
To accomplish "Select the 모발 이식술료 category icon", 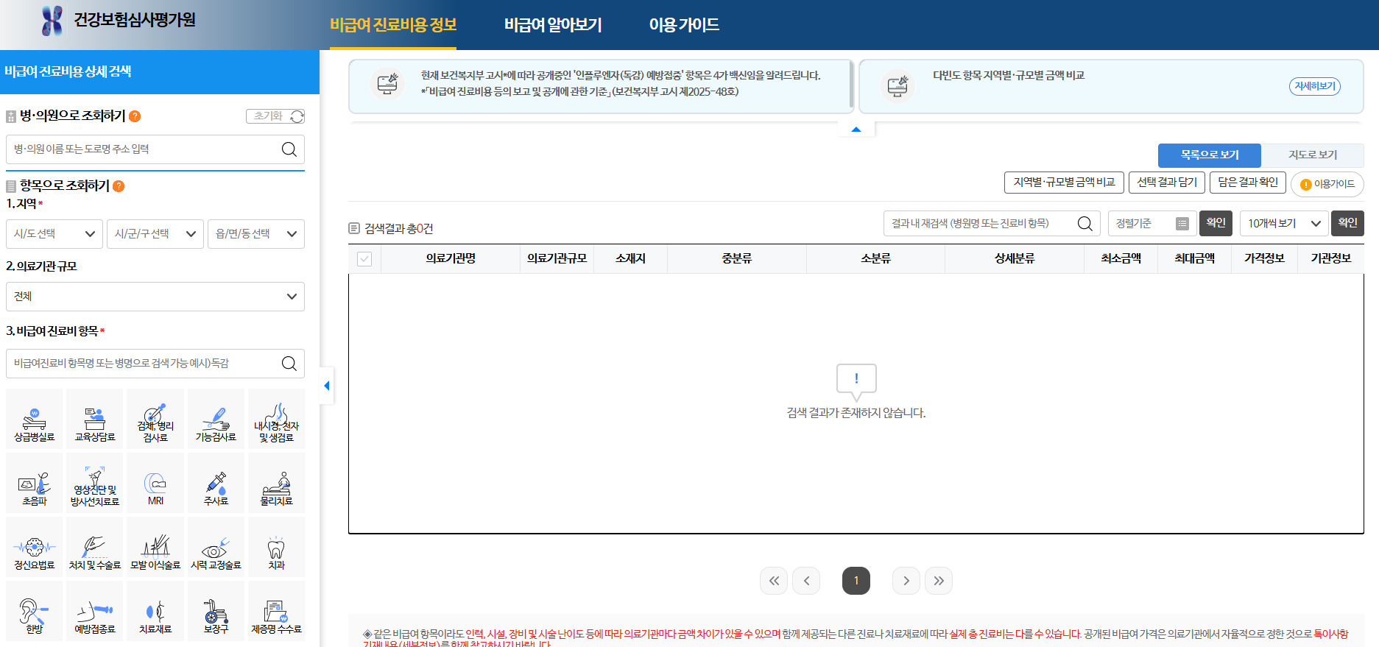I will pos(155,547).
